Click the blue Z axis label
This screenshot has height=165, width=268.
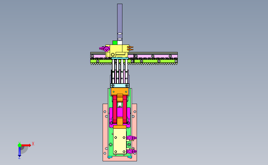(x=19, y=158)
